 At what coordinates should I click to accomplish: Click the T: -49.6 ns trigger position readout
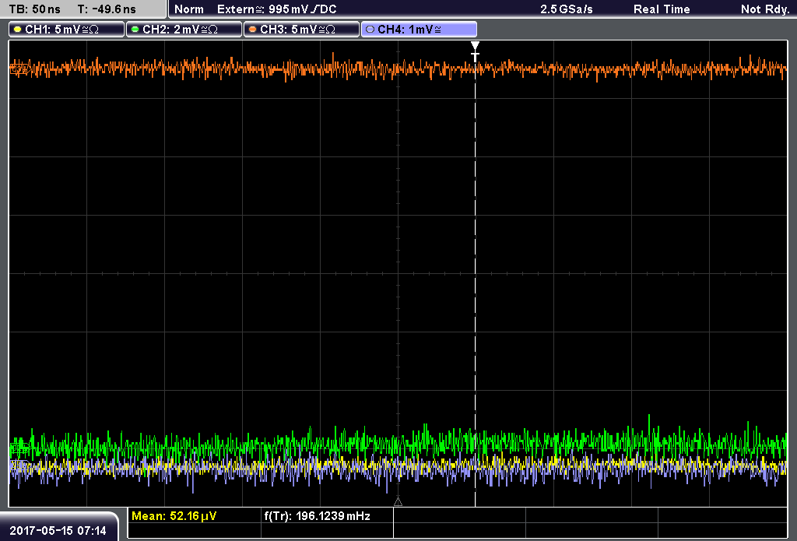click(x=107, y=9)
